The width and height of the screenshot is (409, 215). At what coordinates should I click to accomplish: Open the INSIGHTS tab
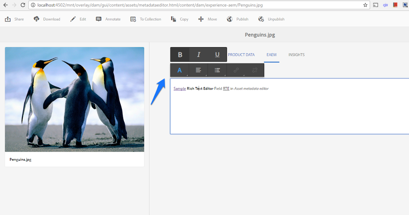pyautogui.click(x=296, y=55)
